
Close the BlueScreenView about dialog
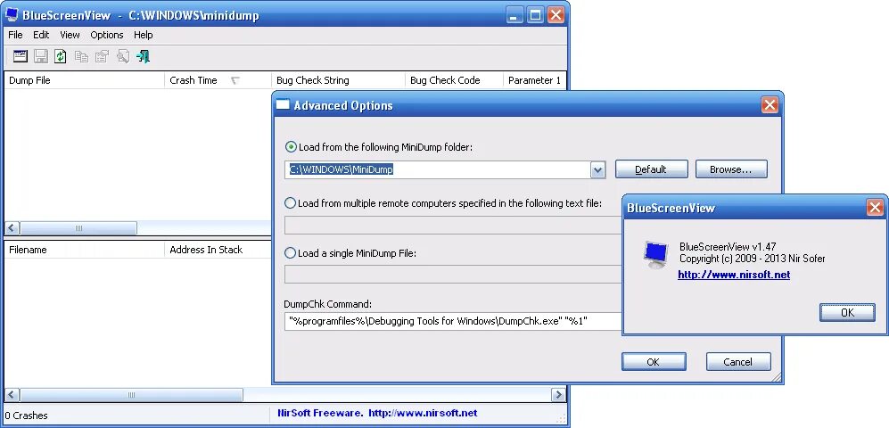click(x=875, y=208)
